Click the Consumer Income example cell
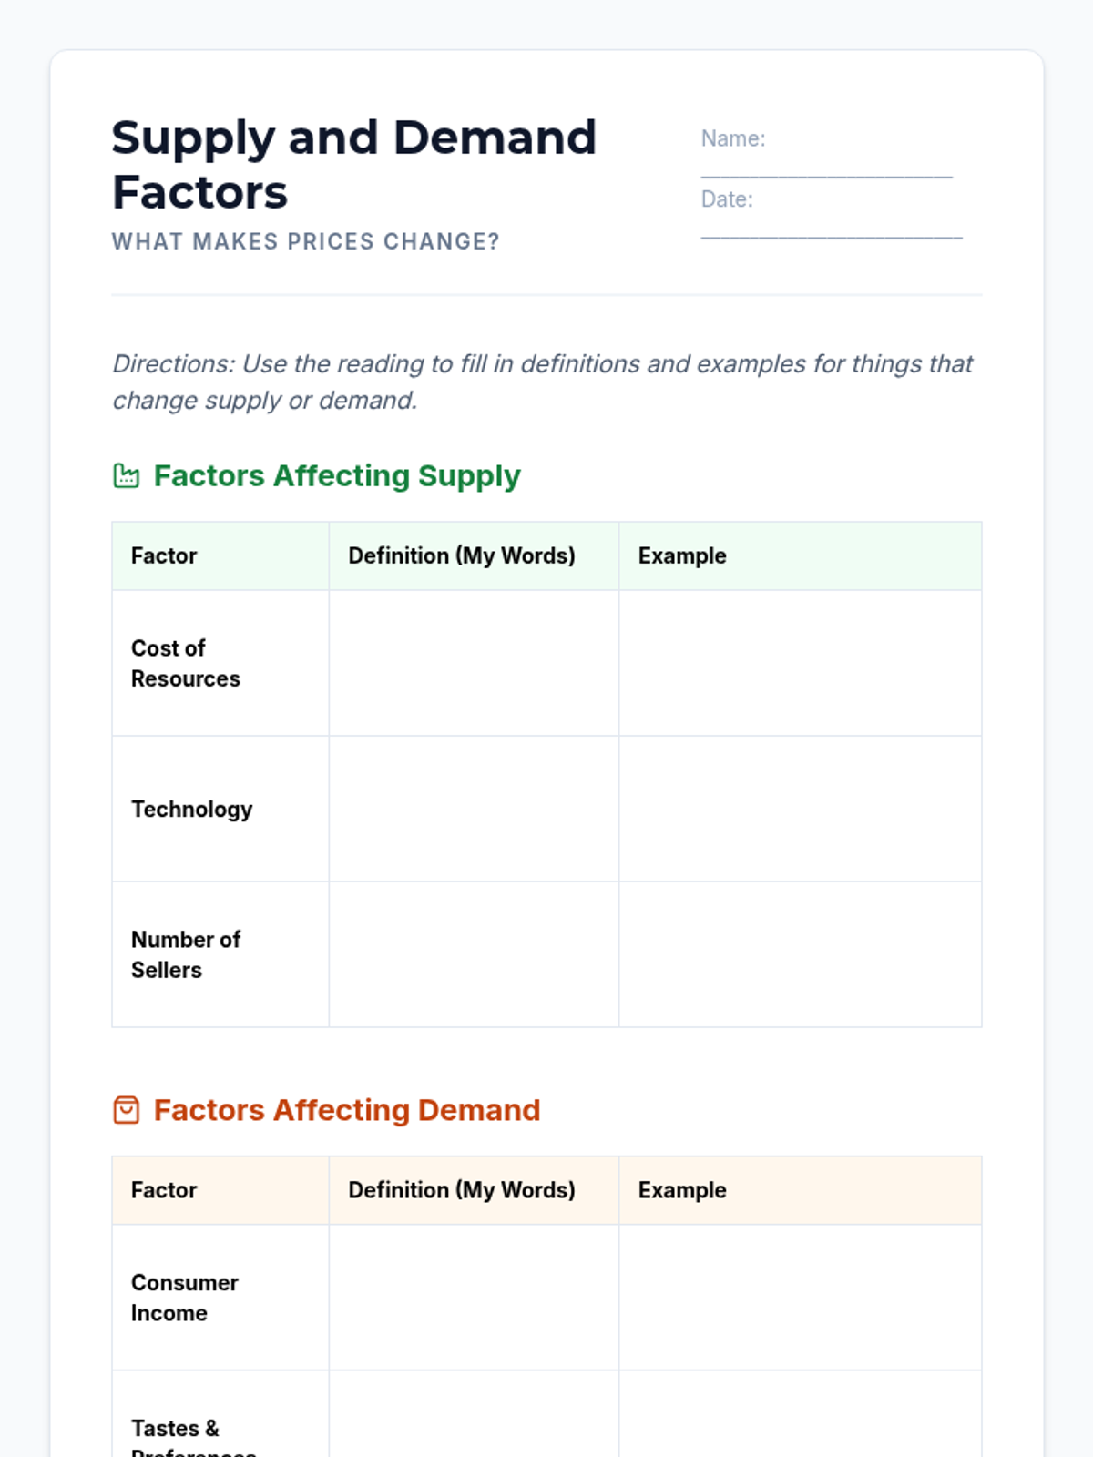Viewport: 1093px width, 1457px height. pos(800,1297)
